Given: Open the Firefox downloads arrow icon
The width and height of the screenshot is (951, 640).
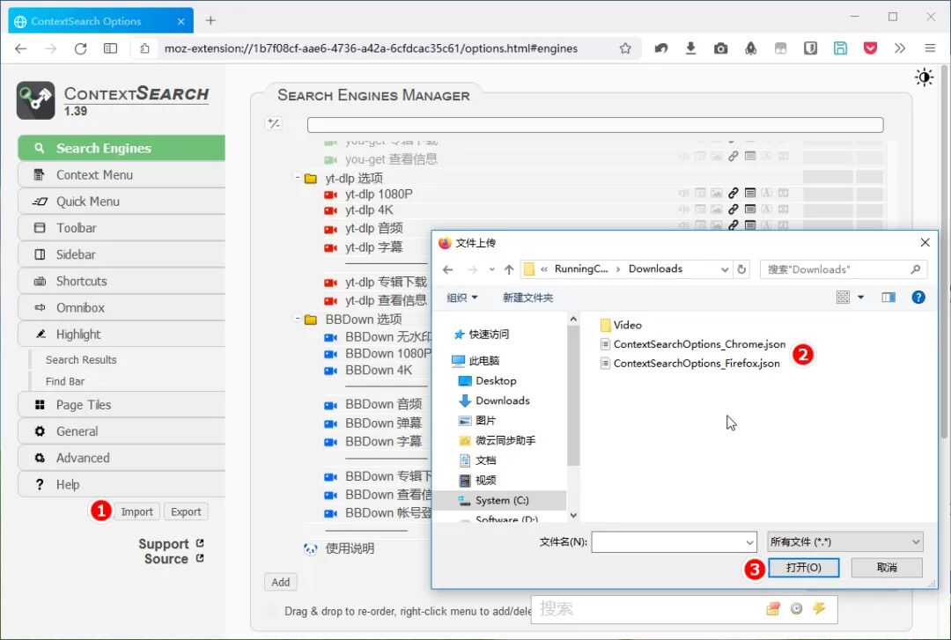Looking at the screenshot, I should (690, 48).
